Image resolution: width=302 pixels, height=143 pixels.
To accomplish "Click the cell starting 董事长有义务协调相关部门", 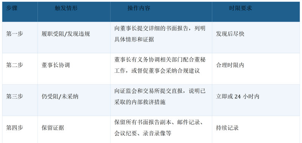I will click(x=161, y=69).
